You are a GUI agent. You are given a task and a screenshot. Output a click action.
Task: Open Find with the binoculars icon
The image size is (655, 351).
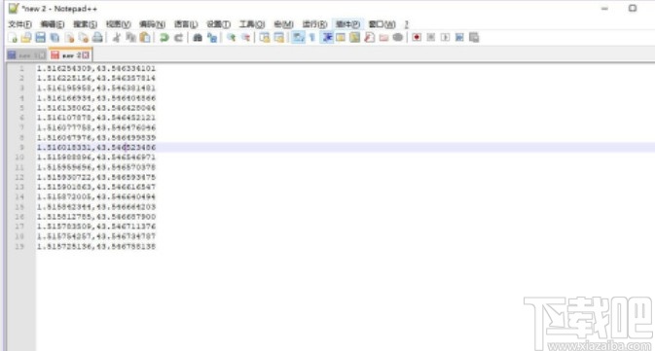coord(198,38)
